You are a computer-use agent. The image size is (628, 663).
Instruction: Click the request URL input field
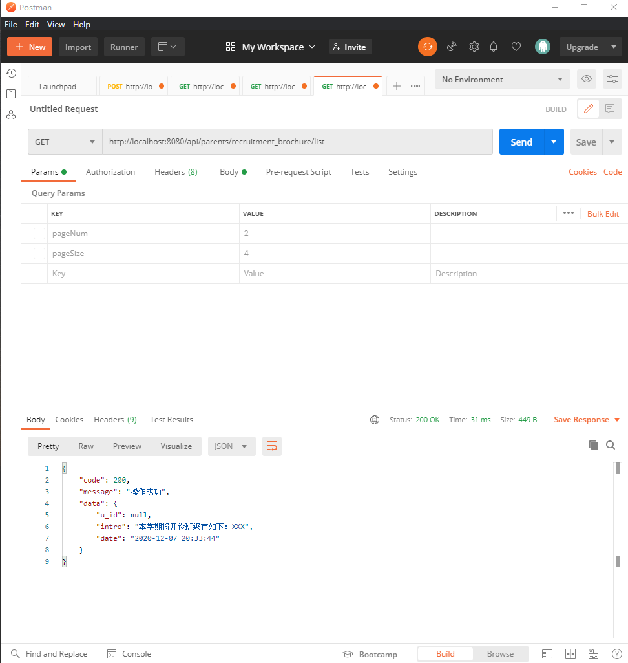tap(297, 142)
